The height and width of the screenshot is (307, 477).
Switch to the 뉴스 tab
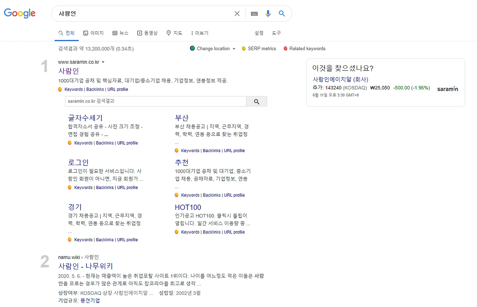tap(120, 33)
